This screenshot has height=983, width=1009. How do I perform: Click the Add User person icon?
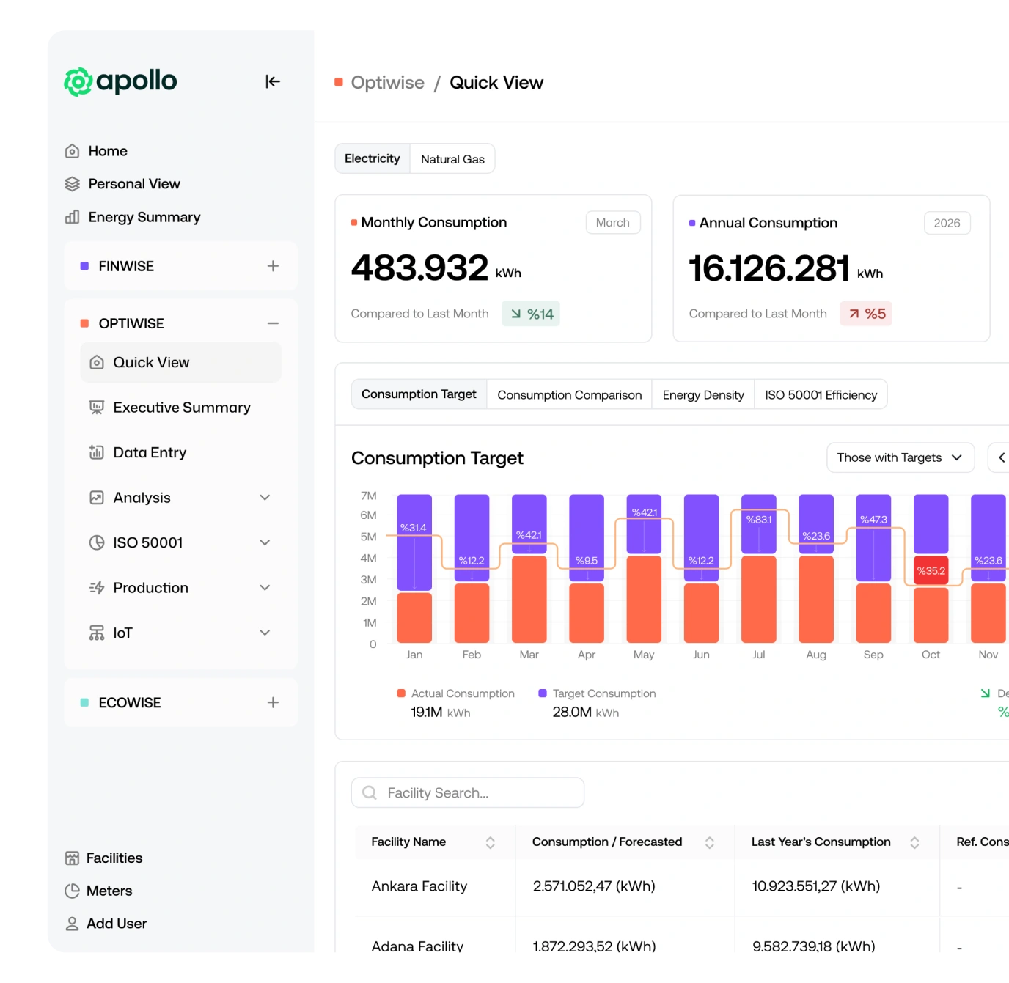click(72, 924)
